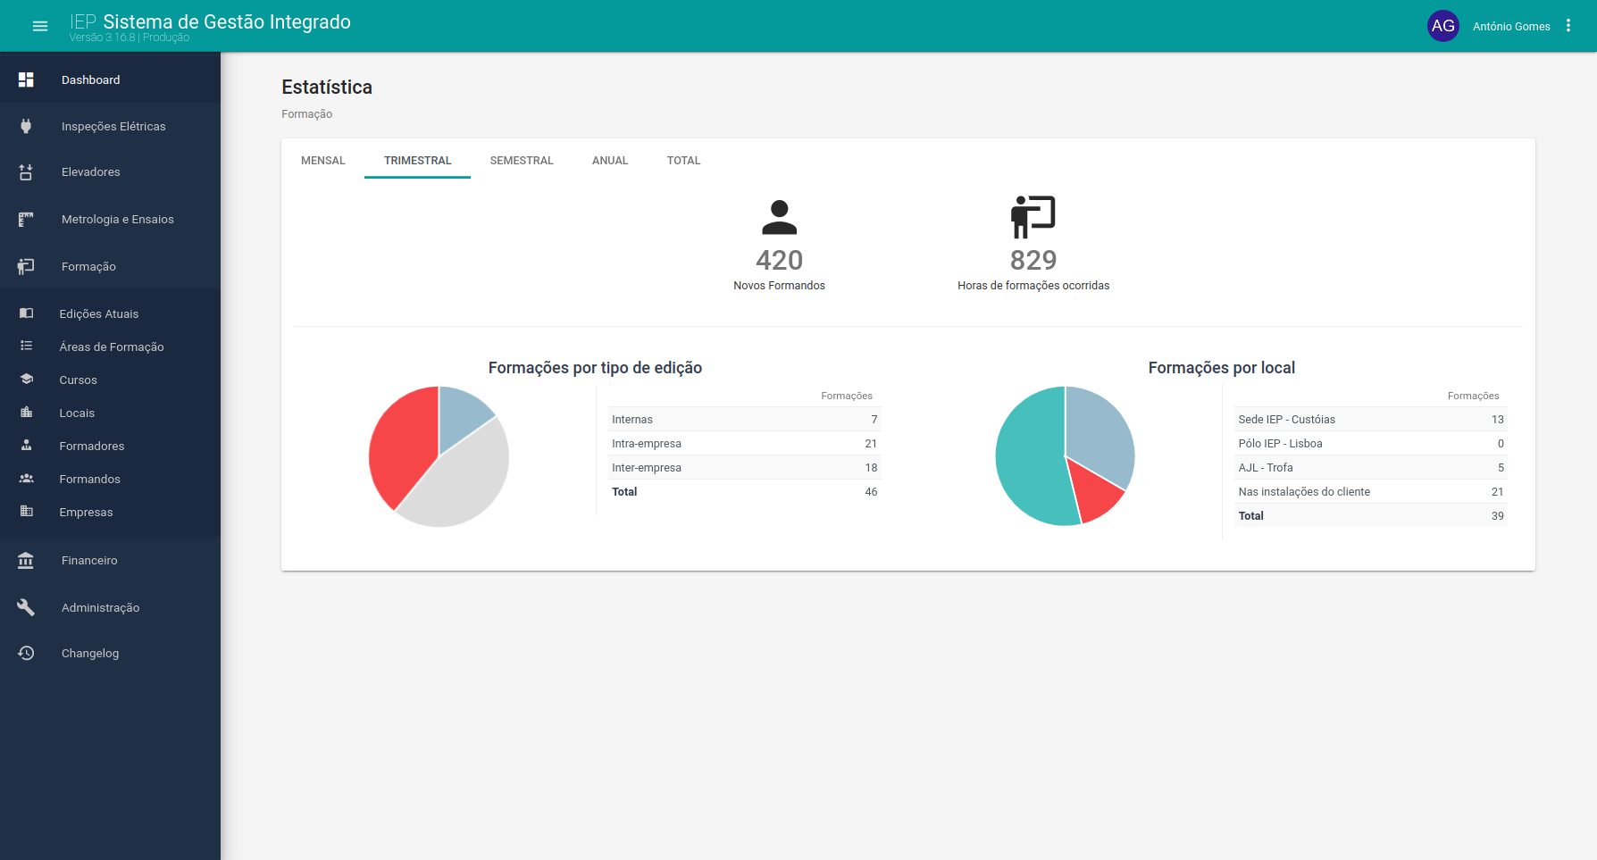Screen dimensions: 1597x860
Task: Click the Empresas company icon
Action: (x=27, y=511)
